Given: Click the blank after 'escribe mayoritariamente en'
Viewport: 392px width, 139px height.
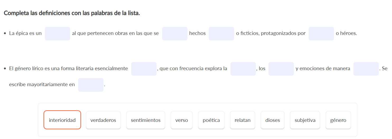Looking at the screenshot, I should 91,85.
